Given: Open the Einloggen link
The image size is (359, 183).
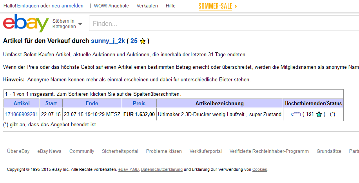Looking at the screenshot, I should click(28, 6).
